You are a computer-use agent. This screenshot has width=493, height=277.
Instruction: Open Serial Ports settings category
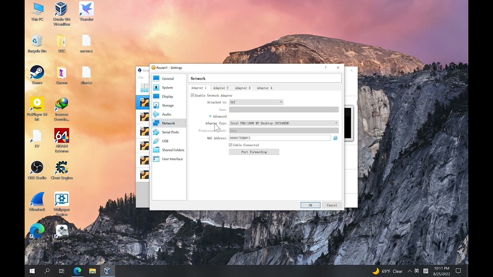169,132
